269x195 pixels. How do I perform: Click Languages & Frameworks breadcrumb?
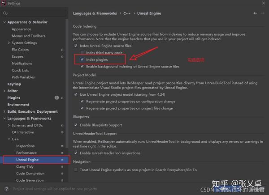click(x=95, y=13)
